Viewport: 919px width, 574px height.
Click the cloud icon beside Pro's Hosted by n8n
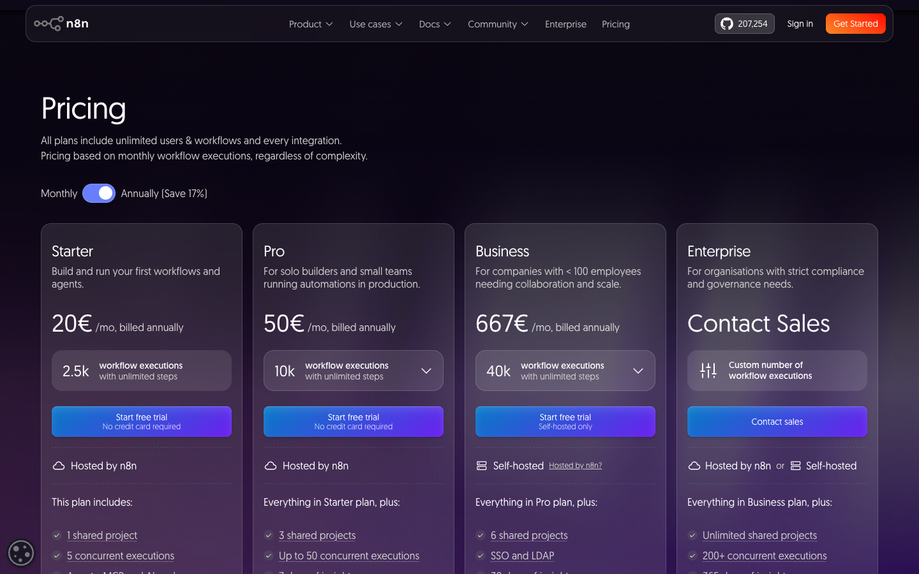pos(271,466)
